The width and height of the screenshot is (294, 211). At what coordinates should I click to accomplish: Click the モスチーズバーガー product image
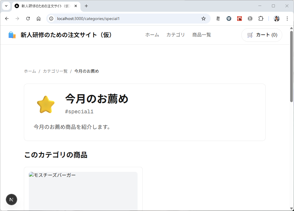pyautogui.click(x=83, y=191)
